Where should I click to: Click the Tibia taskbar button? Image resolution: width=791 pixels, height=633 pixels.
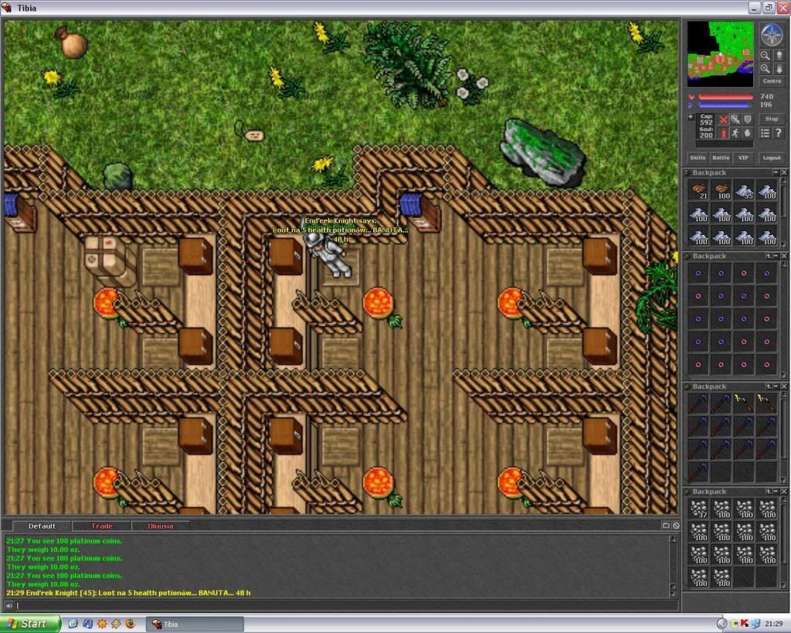coord(195,624)
